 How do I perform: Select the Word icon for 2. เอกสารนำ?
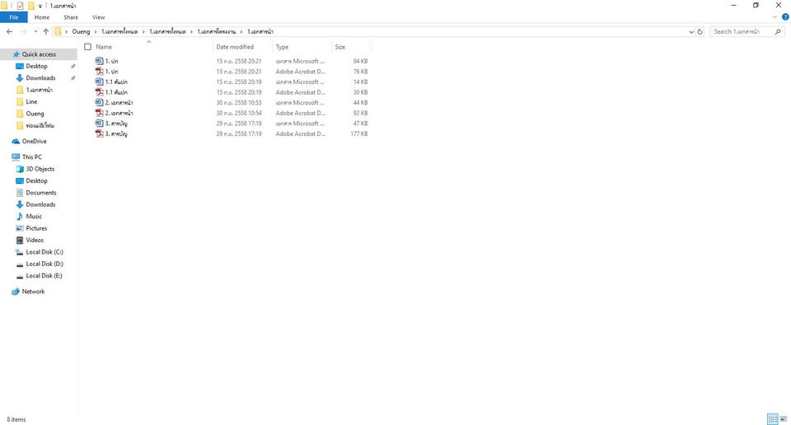click(100, 102)
